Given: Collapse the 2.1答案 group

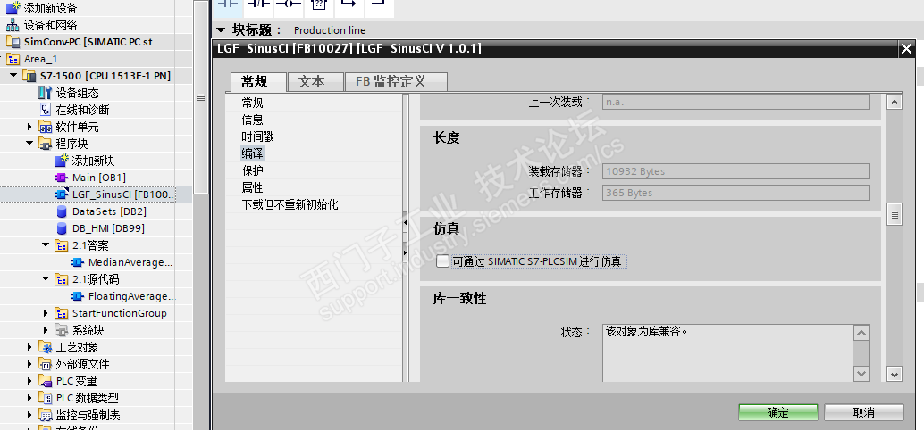Looking at the screenshot, I should click(46, 245).
